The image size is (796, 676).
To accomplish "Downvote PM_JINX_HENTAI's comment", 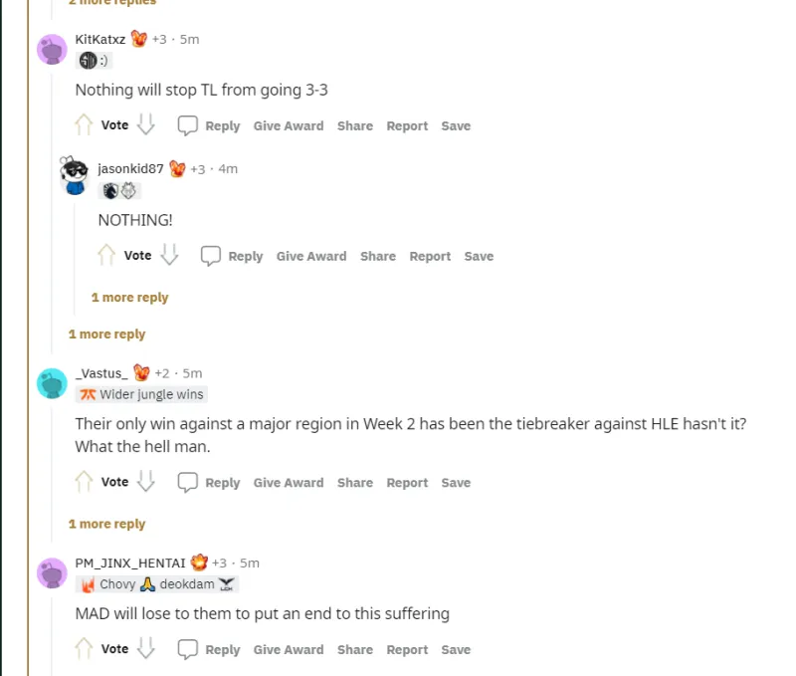I will point(146,648).
